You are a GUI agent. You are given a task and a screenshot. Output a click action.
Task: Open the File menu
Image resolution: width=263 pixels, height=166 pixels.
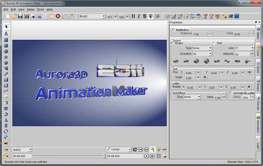coord(6,10)
